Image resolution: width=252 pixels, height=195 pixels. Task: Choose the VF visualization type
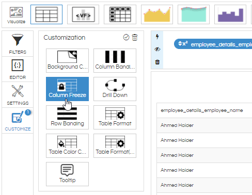click(83, 14)
